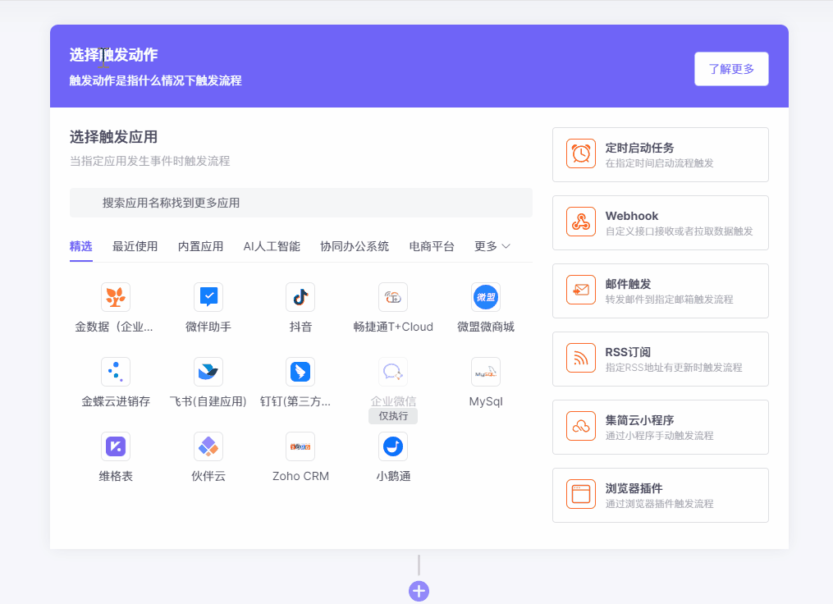Viewport: 833px width, 604px height.
Task: Click the 金数据（企业... app name label
Action: [x=114, y=327]
